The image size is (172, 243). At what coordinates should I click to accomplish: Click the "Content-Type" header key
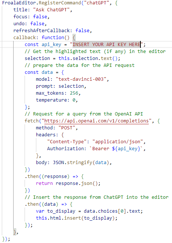(67, 142)
